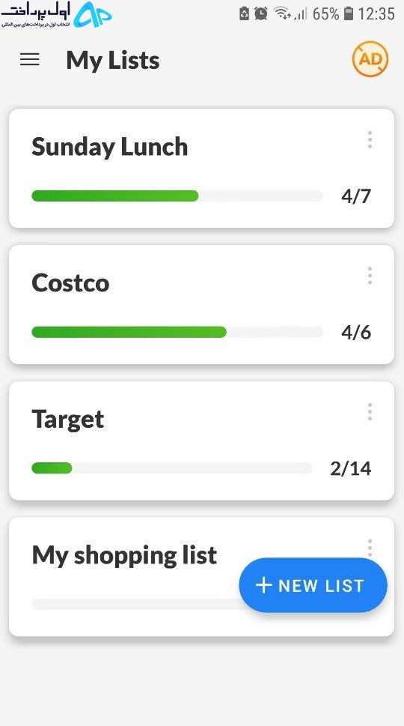
Task: Tap the 2/14 item count
Action: (x=350, y=468)
